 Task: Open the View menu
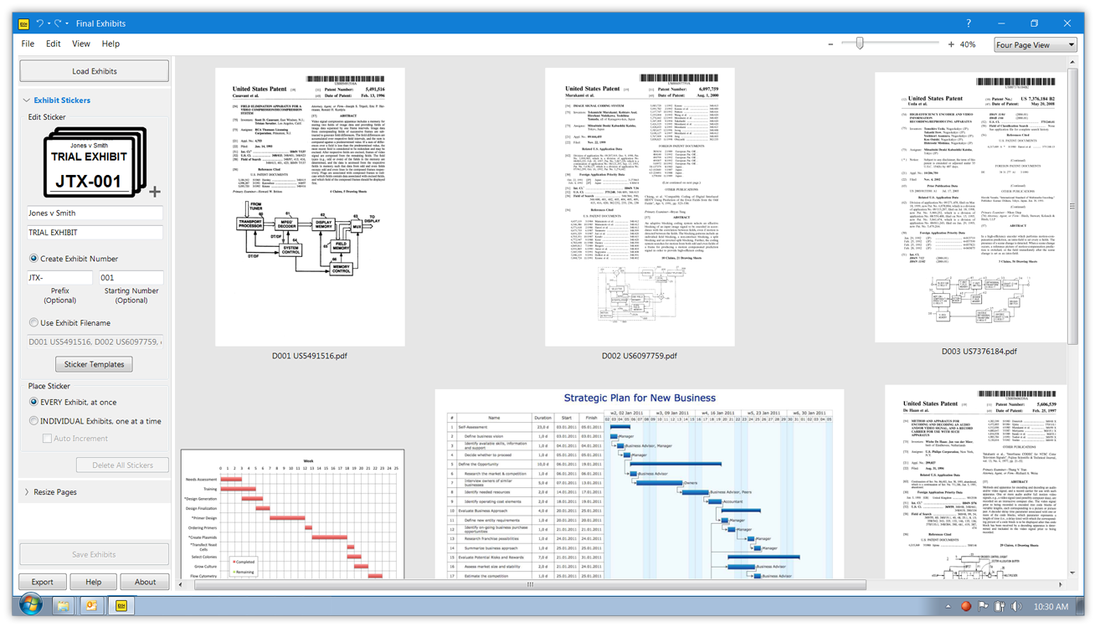(x=81, y=44)
